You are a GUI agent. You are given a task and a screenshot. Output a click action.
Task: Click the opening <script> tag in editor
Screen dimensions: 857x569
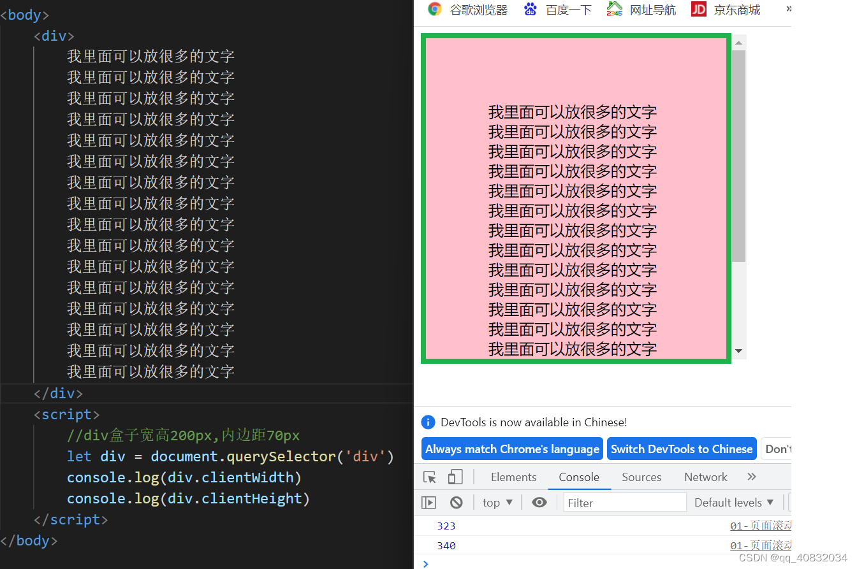(x=67, y=414)
